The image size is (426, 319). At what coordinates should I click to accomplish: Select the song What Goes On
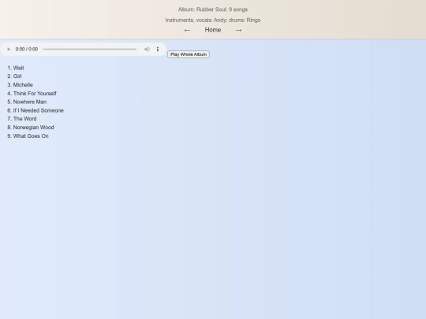(31, 136)
